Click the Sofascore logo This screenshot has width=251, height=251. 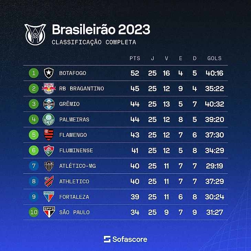tap(125, 239)
